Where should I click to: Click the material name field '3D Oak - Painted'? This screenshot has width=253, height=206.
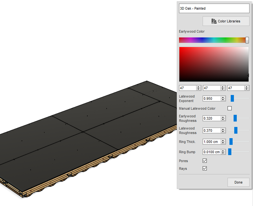214,8
